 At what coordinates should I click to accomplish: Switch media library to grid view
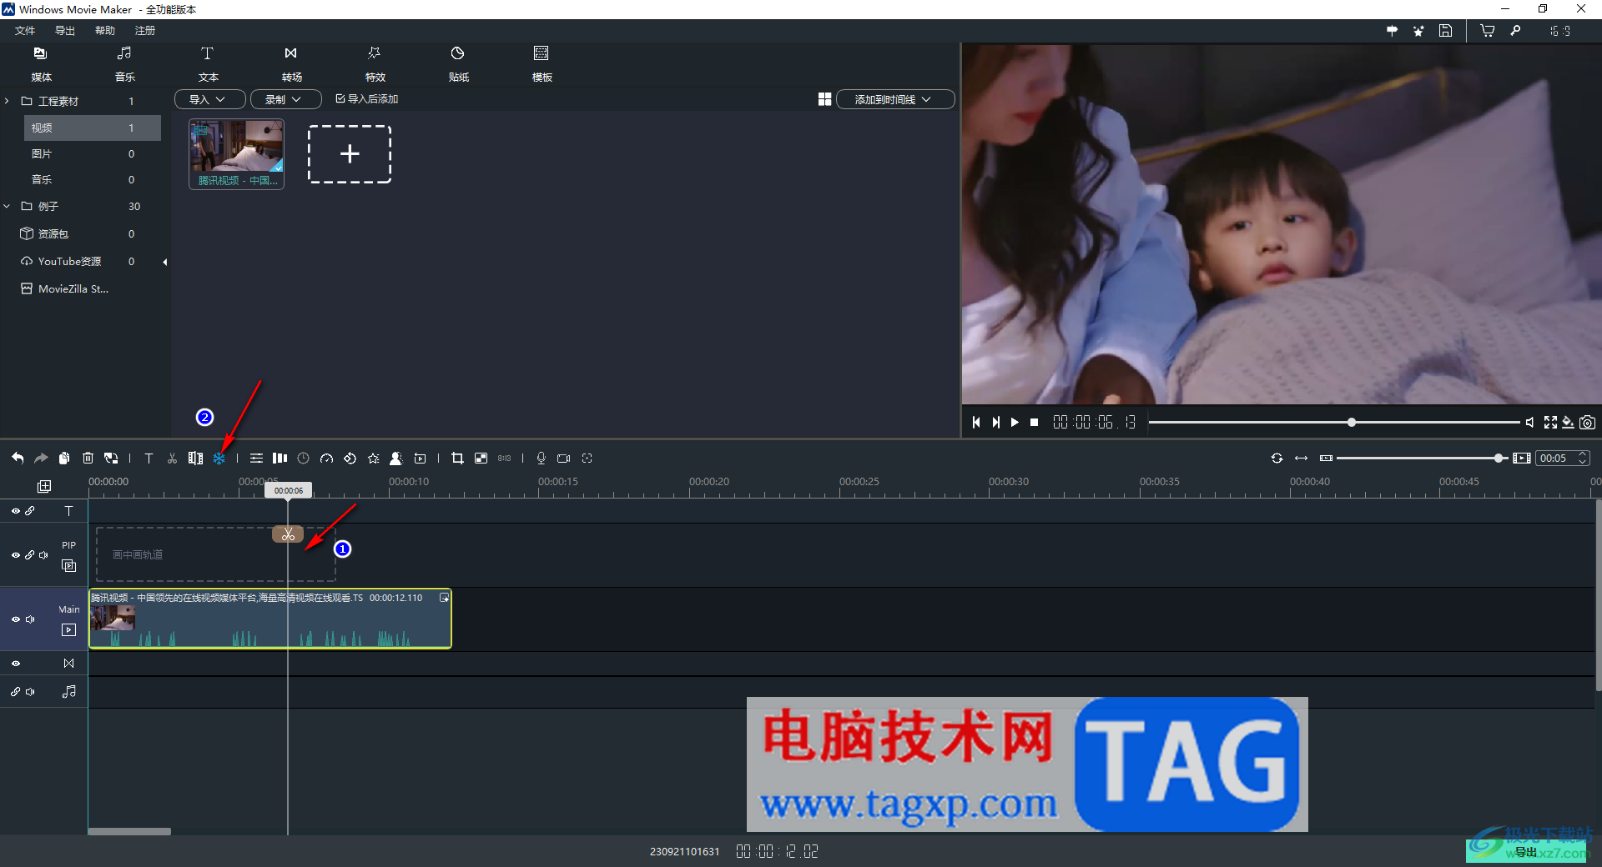[x=824, y=99]
